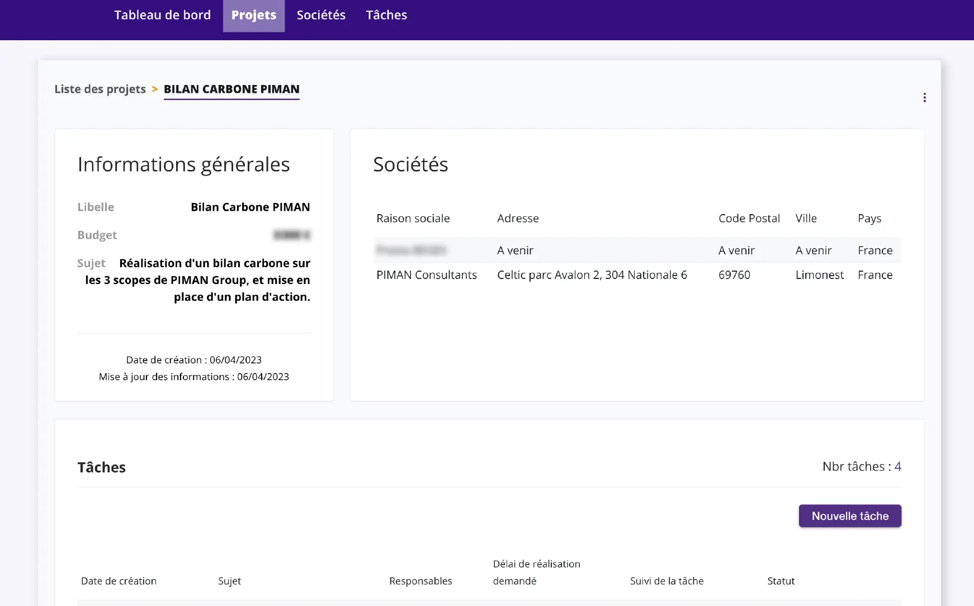Click the breadcrumb arrow separator

pyautogui.click(x=155, y=89)
